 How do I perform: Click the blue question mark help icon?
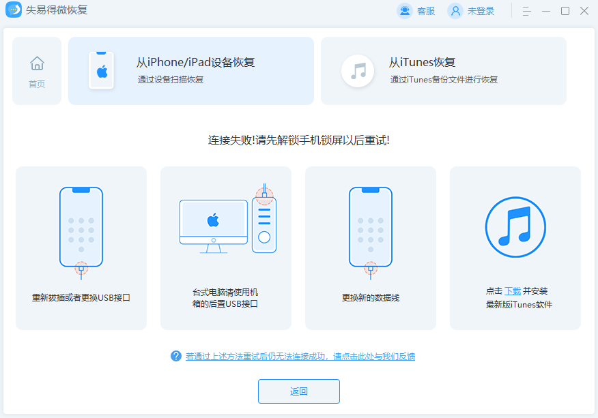(176, 356)
